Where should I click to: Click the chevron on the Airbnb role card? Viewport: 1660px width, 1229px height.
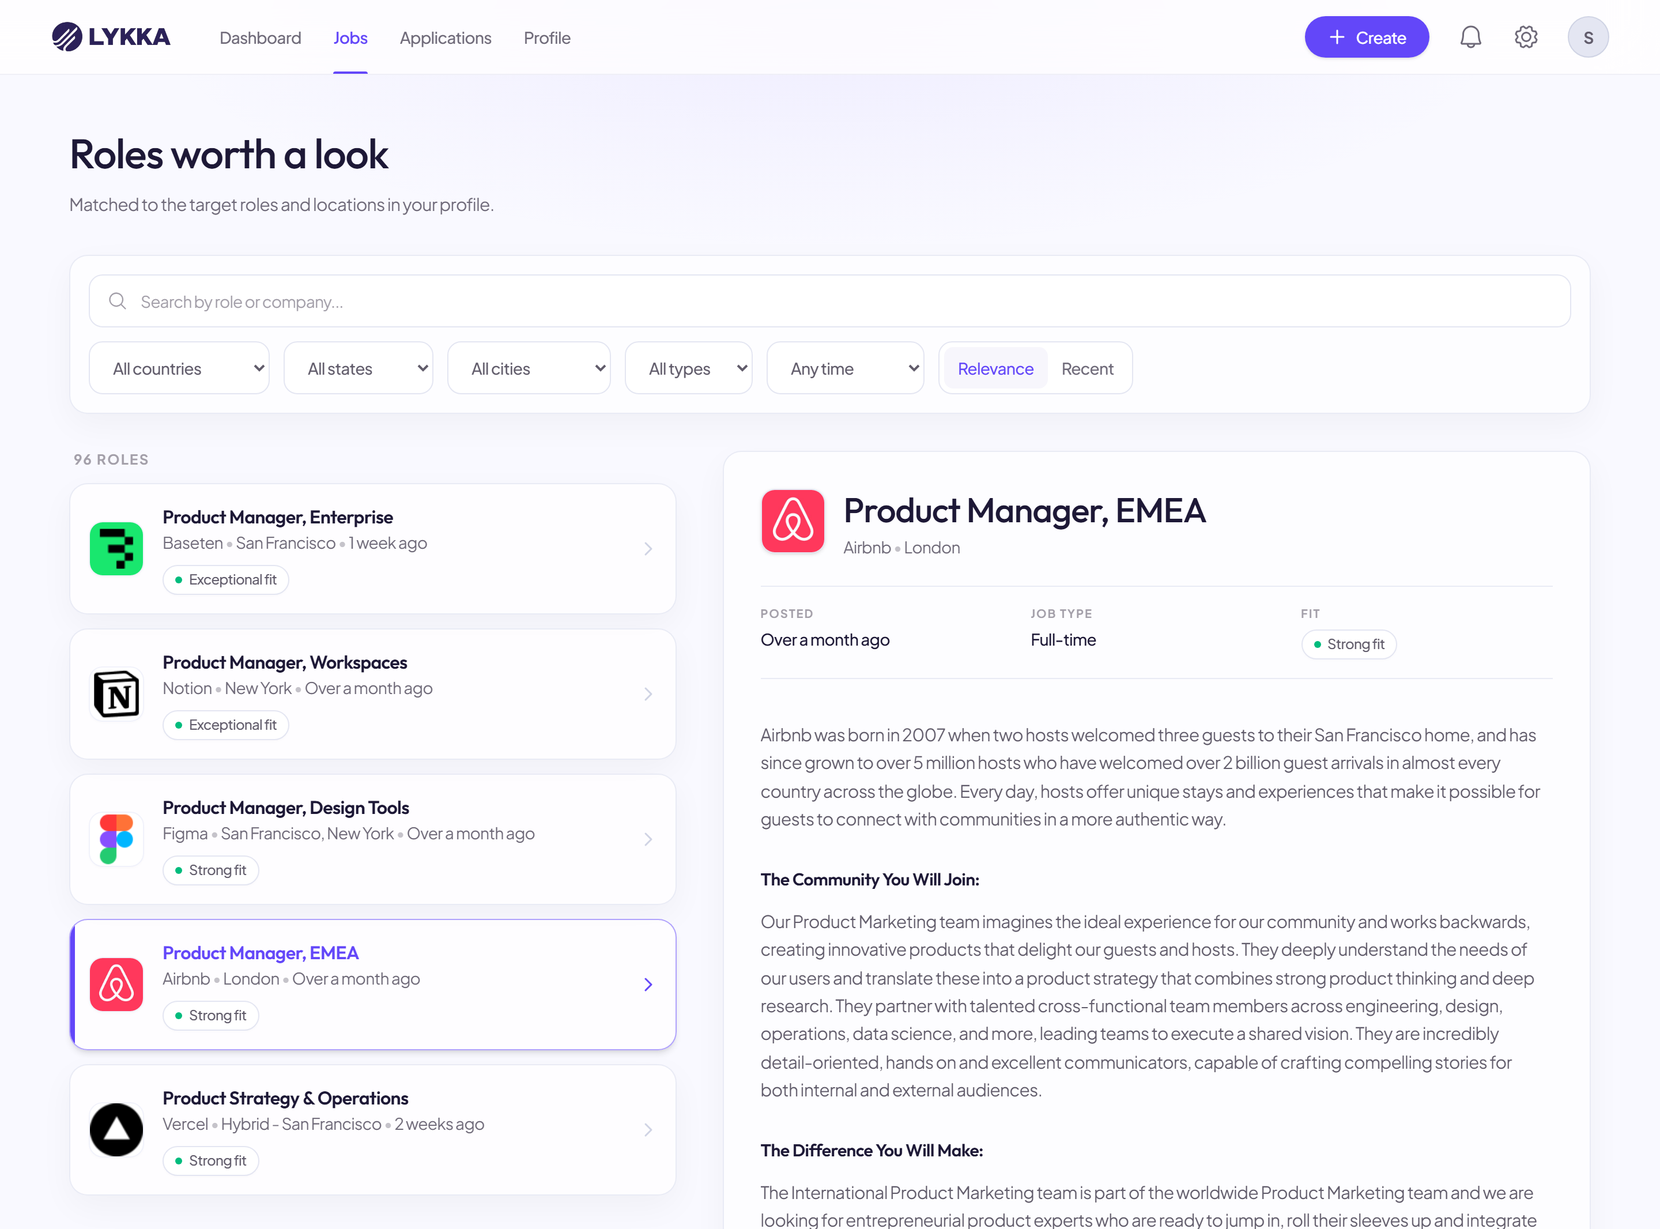[x=648, y=984]
